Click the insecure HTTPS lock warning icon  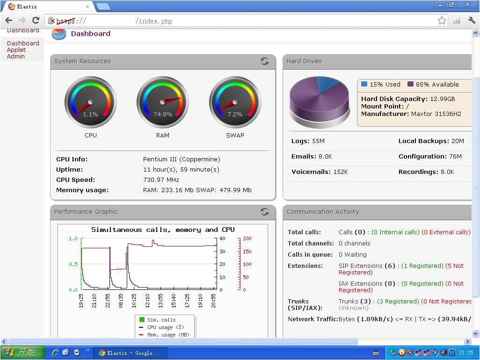tap(51, 21)
